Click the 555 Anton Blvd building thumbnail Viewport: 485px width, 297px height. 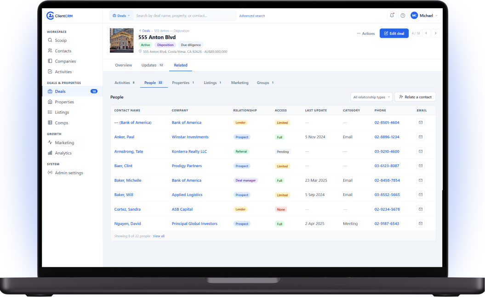click(121, 40)
